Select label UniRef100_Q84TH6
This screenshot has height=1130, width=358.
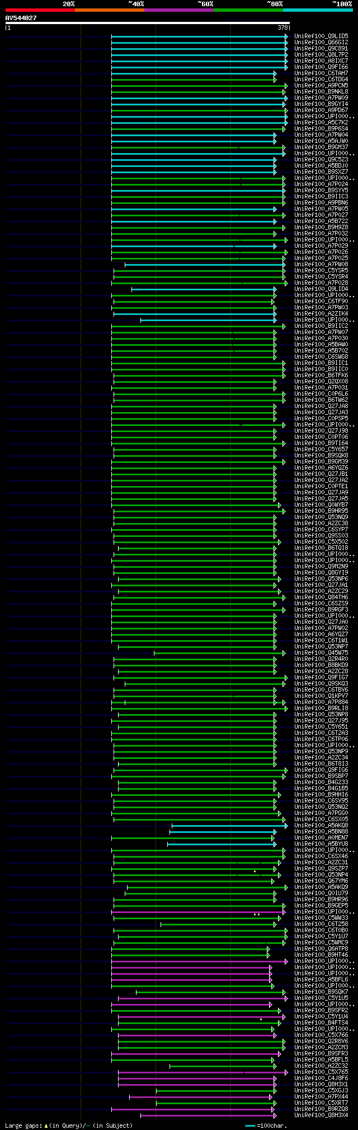321,598
